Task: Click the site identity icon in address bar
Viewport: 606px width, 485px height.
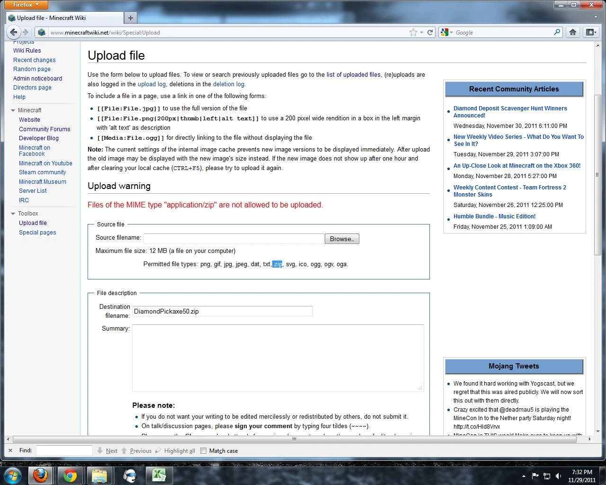Action: pos(42,32)
